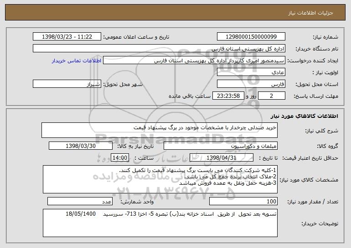
Task: Click the label مهلت ارسال پاسخ
Action: 316,96
